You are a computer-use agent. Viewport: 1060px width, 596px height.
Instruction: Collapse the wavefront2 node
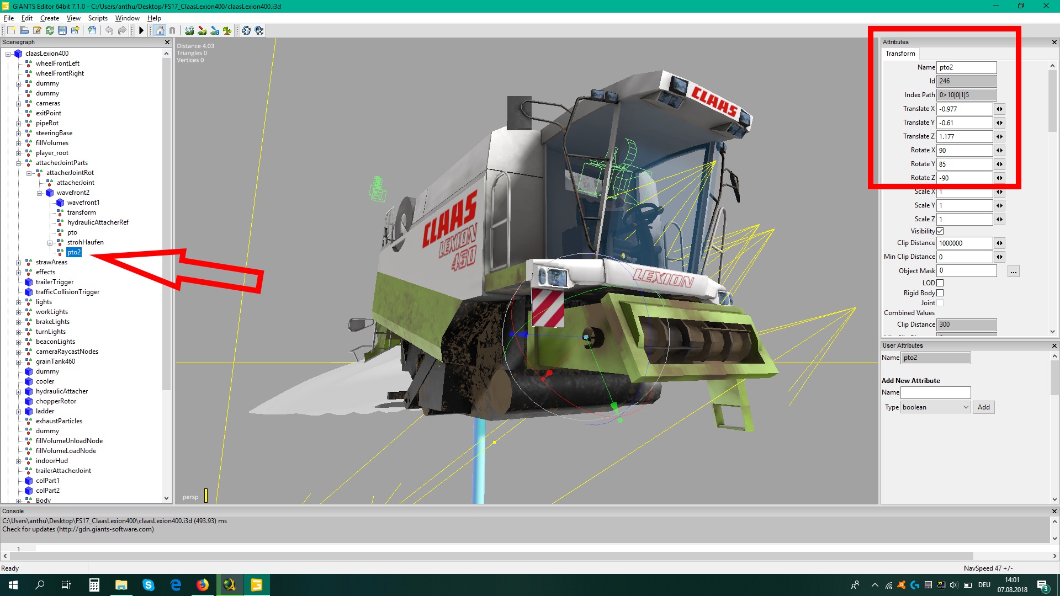coord(40,193)
